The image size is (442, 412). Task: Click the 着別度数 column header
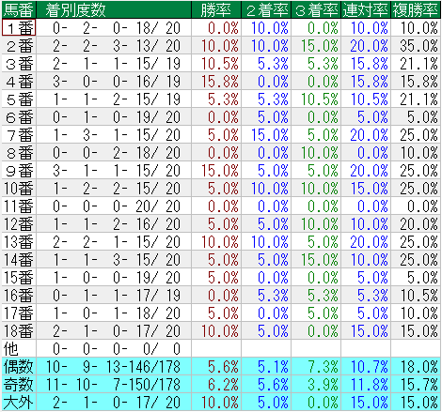tap(114, 9)
